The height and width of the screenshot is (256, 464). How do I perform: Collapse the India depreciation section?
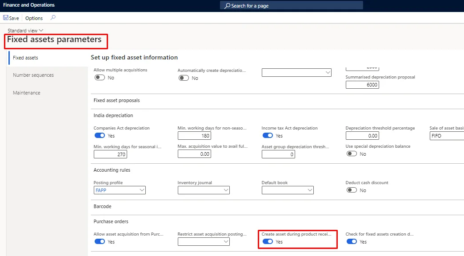[x=113, y=115]
